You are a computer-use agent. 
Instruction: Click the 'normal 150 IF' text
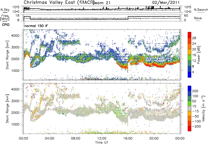(x=36, y=26)
